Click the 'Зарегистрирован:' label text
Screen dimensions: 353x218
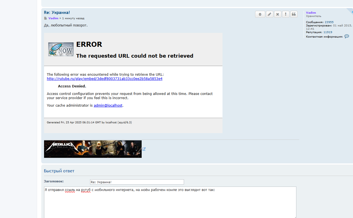click(319, 26)
